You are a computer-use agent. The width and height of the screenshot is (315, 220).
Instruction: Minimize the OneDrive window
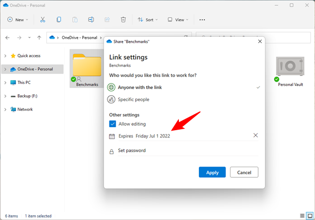click(x=277, y=5)
